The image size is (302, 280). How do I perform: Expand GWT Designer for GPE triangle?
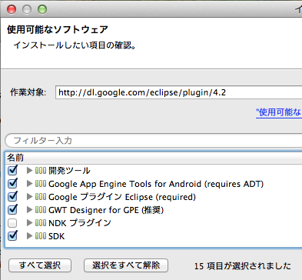(29, 210)
